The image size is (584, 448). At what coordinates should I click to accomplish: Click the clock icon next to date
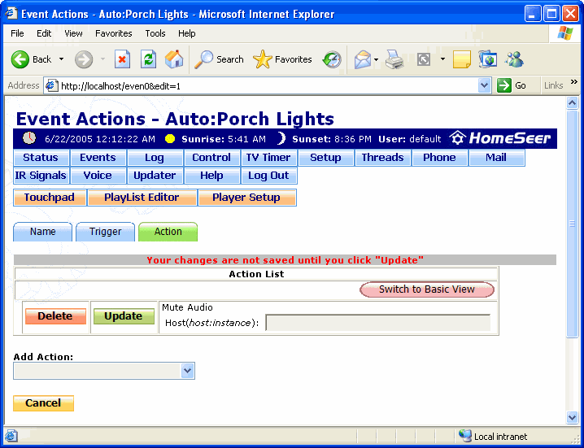click(x=29, y=138)
